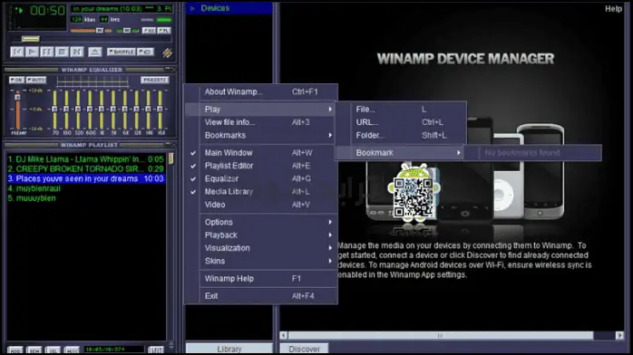Toggle the Equalizer checked menu item

[261, 178]
